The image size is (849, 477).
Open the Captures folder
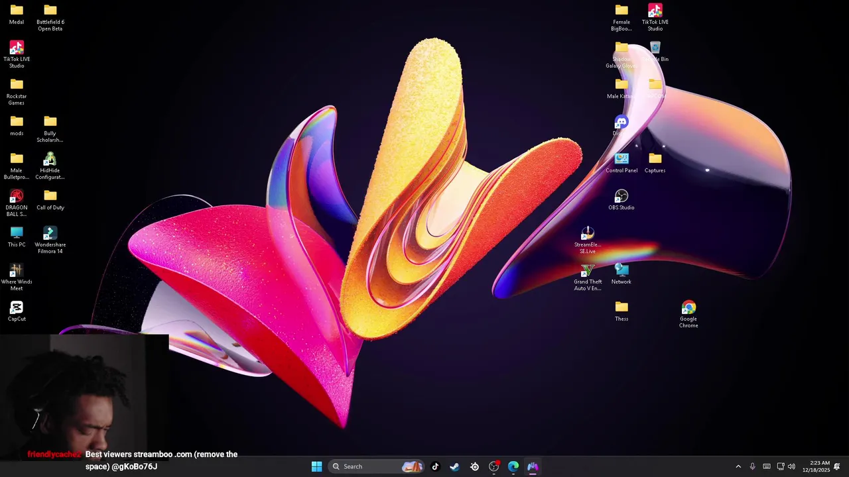tap(655, 162)
